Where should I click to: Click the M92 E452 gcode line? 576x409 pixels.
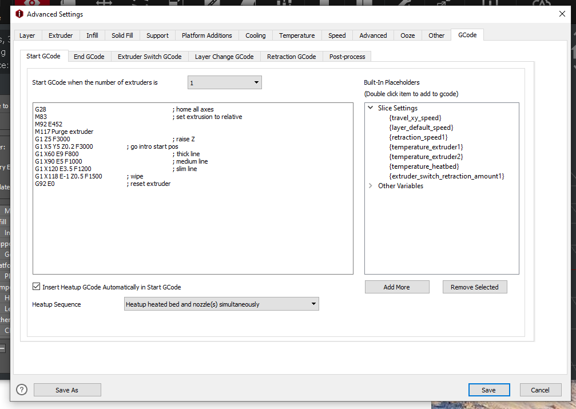pyautogui.click(x=49, y=124)
